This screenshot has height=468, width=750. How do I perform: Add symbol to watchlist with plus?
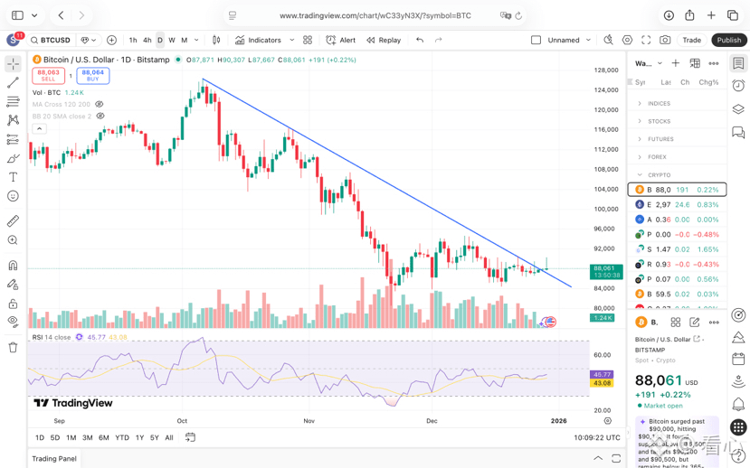click(676, 63)
